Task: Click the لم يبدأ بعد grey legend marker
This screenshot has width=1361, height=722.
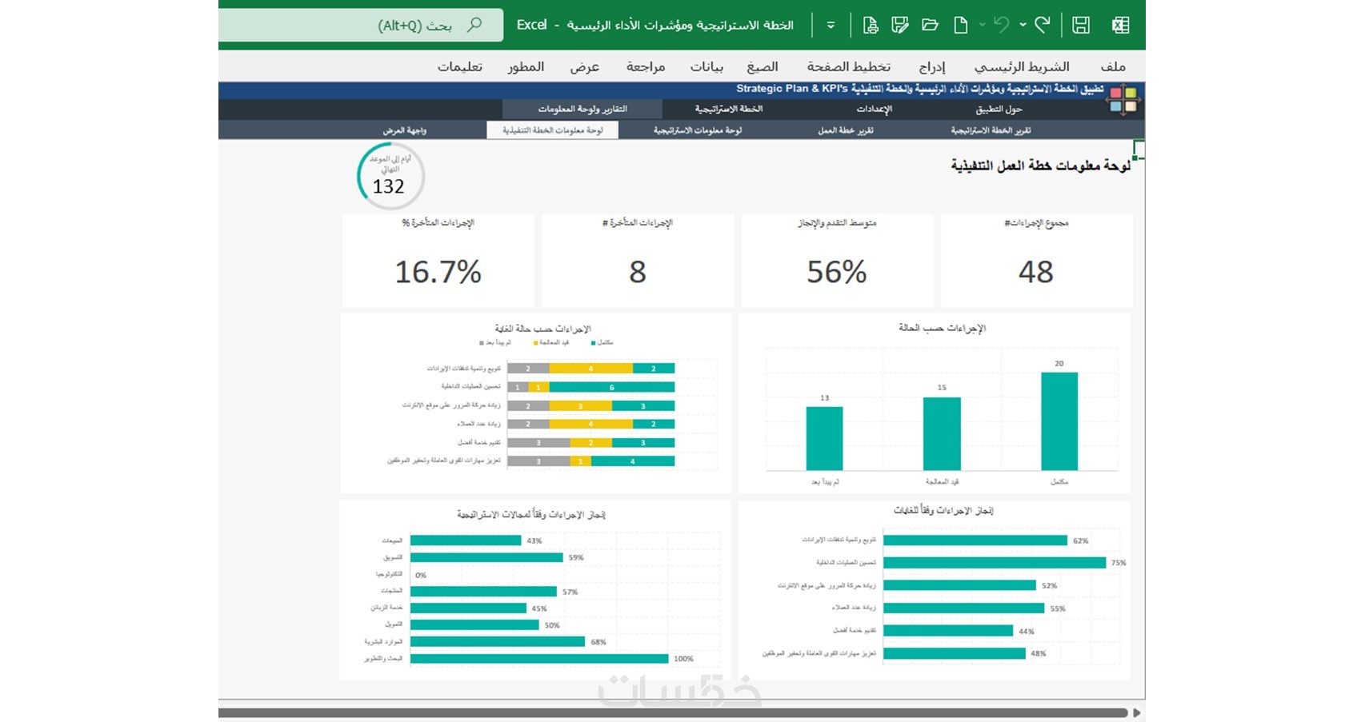Action: tap(482, 343)
